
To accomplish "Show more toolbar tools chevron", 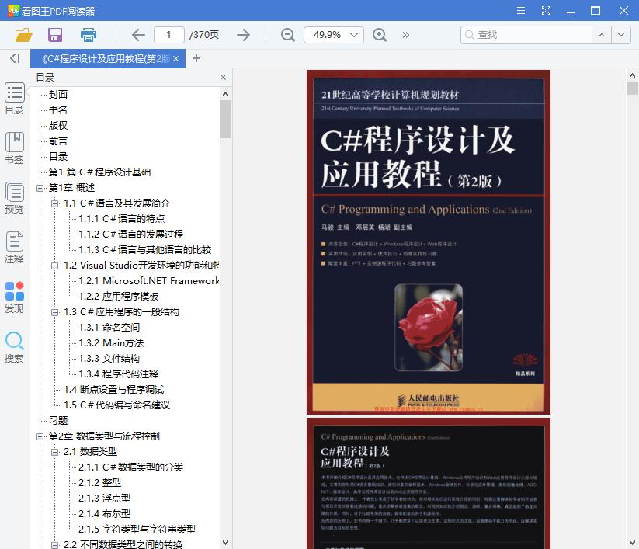I will click(405, 35).
